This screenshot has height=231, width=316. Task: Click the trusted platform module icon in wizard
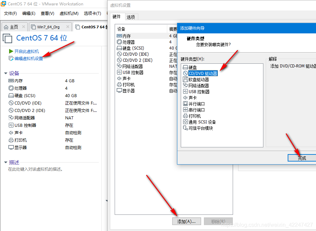coord(185,128)
